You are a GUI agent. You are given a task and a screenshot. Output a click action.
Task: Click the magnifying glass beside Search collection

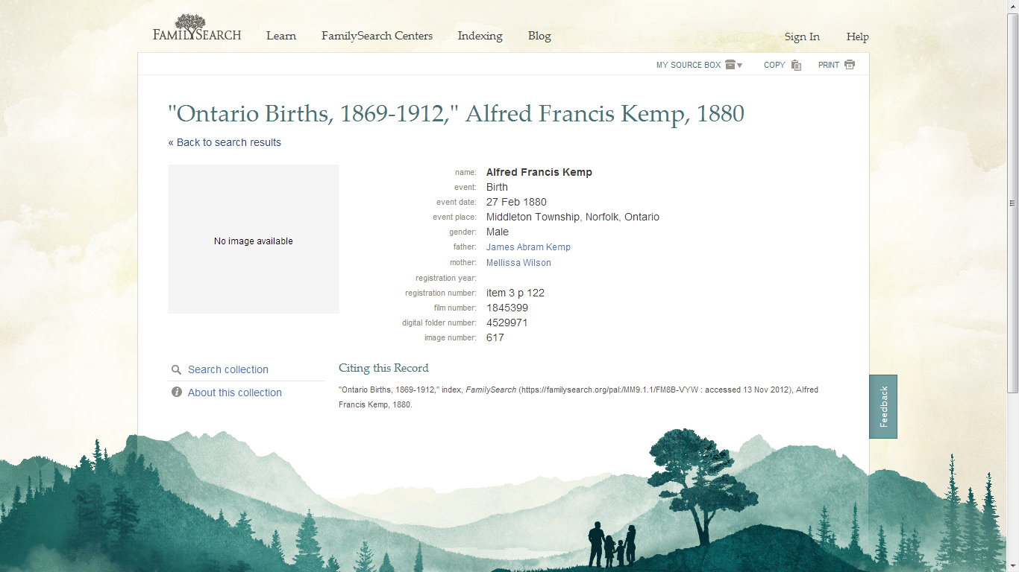pos(177,369)
